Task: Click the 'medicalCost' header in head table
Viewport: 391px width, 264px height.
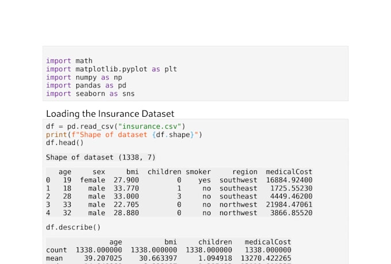Action: tap(289, 172)
